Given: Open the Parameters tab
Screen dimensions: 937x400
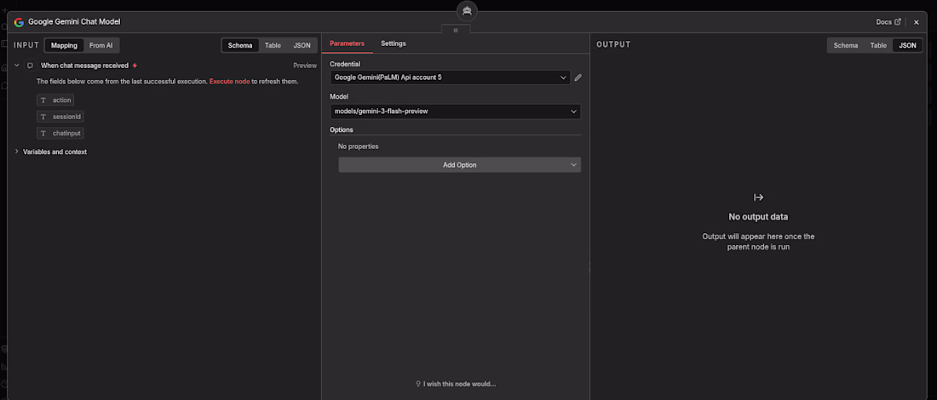Looking at the screenshot, I should 347,43.
